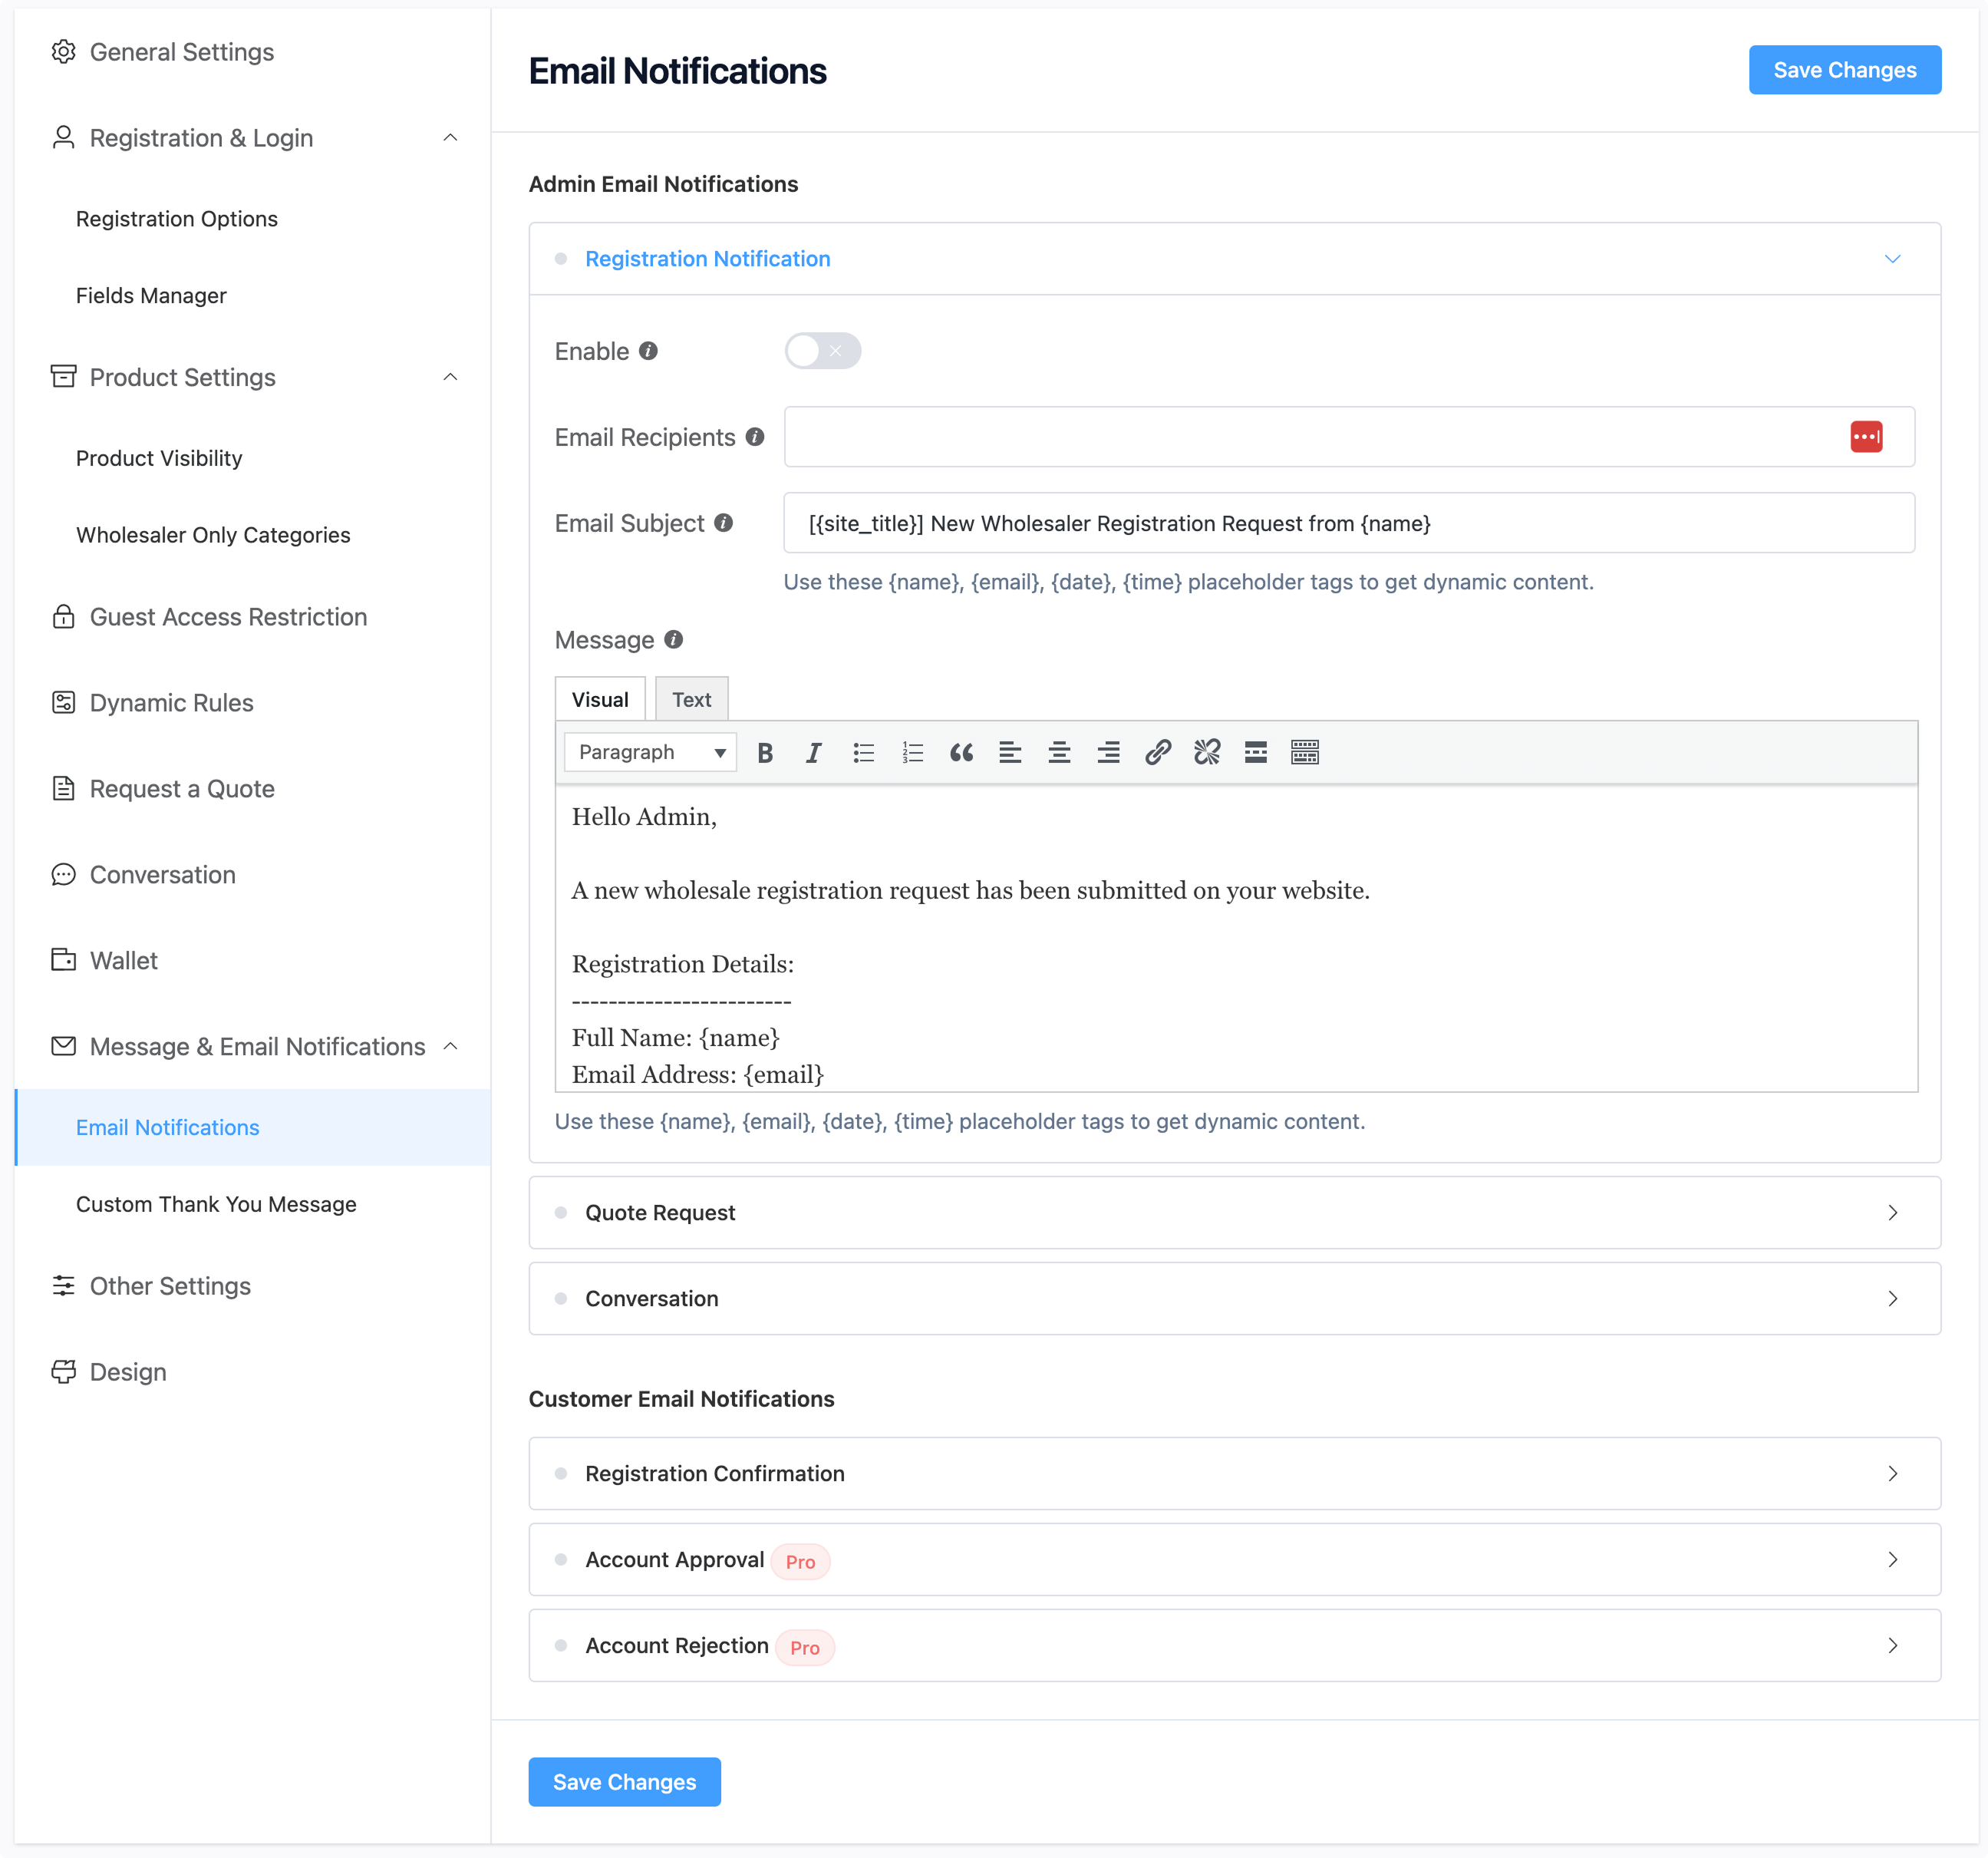Expand the Quote Request panel

pyautogui.click(x=1235, y=1213)
